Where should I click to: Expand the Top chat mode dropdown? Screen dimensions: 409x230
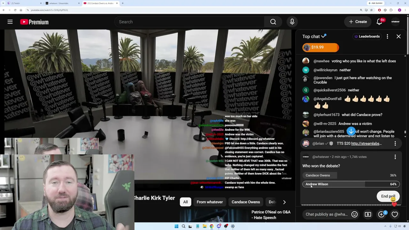(x=314, y=36)
